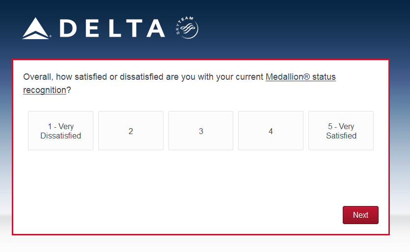Pick the neutral rating 3
Screen dimensions: 410x252
click(201, 131)
